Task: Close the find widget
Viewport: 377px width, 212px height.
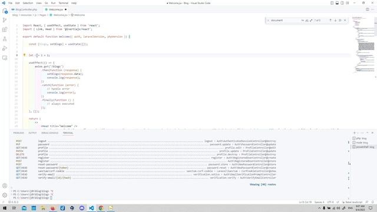Action: 345,21
